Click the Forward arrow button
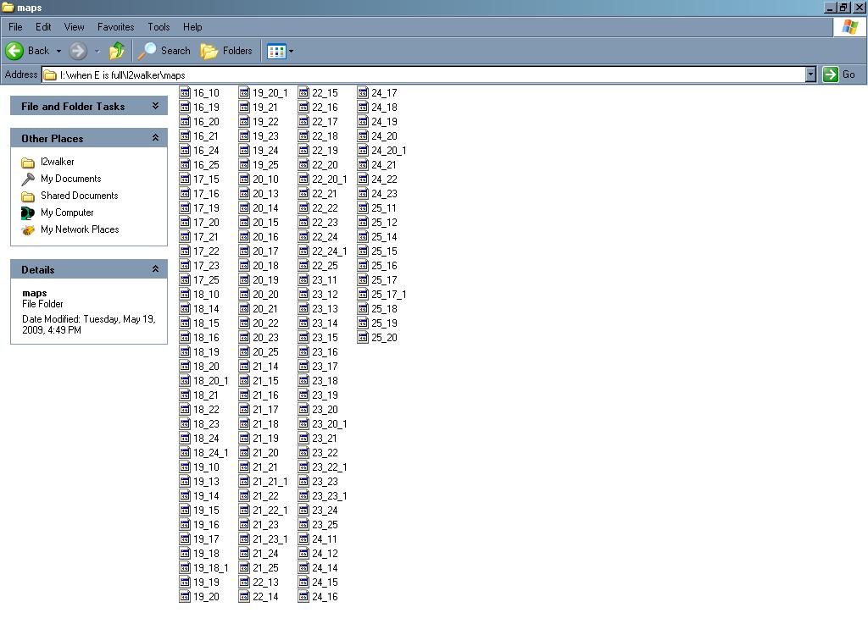 click(78, 51)
